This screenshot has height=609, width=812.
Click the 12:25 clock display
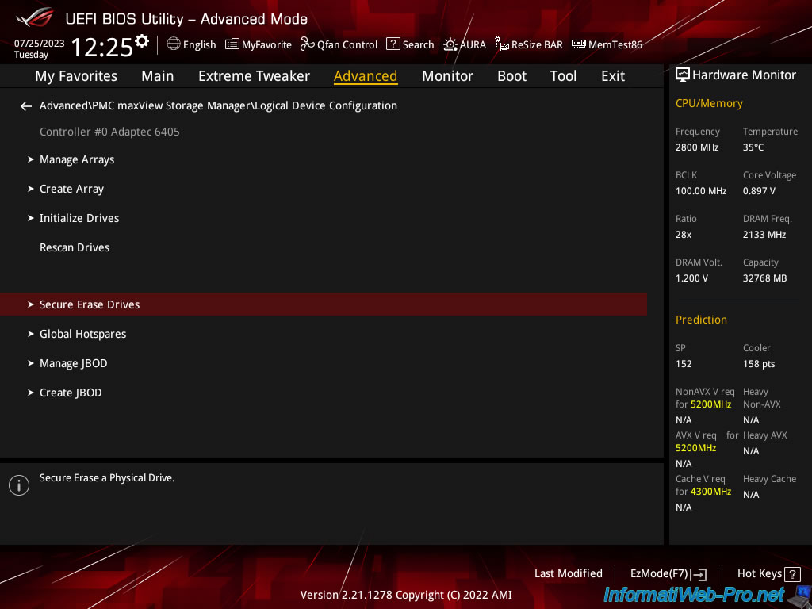pyautogui.click(x=102, y=48)
